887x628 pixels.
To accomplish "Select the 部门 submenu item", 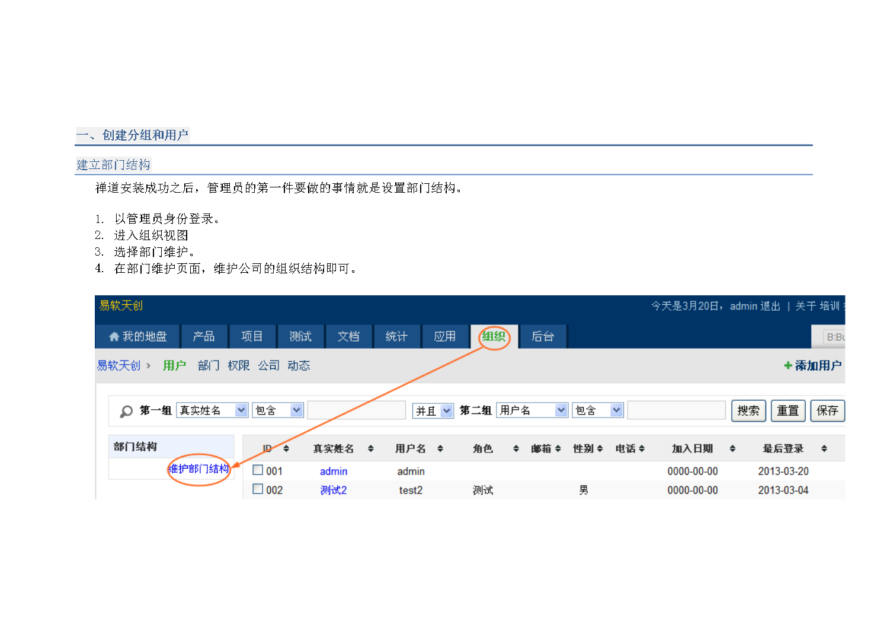I will [209, 365].
